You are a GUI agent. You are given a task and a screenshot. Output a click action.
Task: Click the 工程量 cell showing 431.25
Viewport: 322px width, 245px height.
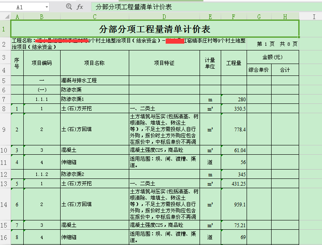pos(233,184)
